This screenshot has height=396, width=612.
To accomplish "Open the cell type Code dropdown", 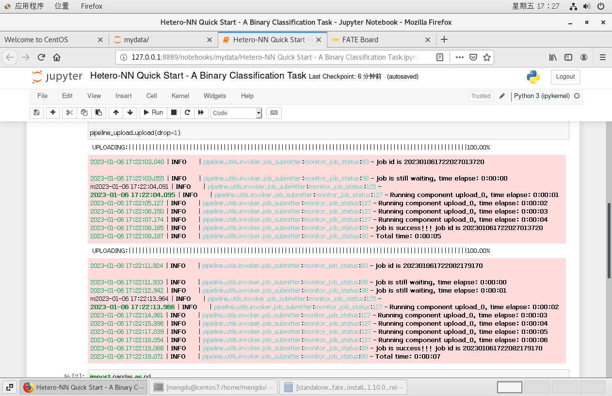I will click(236, 113).
